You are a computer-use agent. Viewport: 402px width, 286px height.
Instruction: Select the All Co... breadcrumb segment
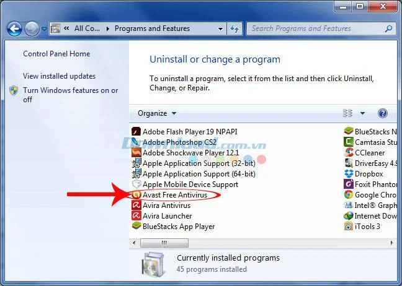click(87, 28)
